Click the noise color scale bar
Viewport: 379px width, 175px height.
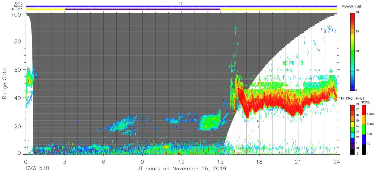[364, 129]
